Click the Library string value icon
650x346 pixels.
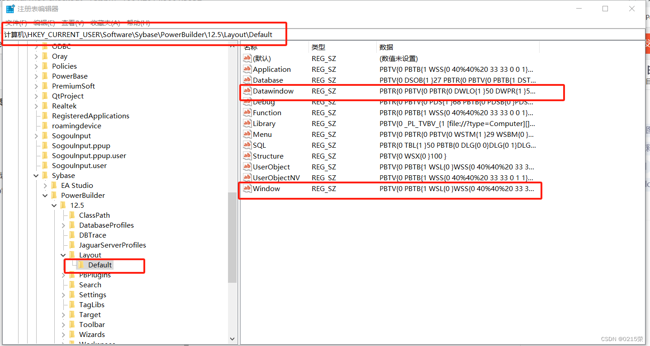click(x=247, y=123)
